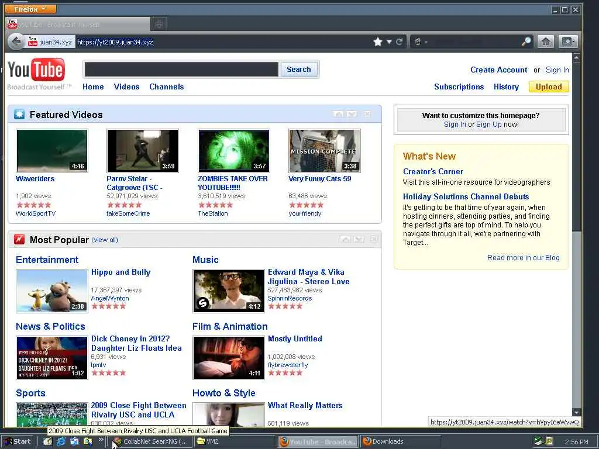Image resolution: width=599 pixels, height=449 pixels.
Task: Focus the YouTube search input box
Action: point(181,70)
